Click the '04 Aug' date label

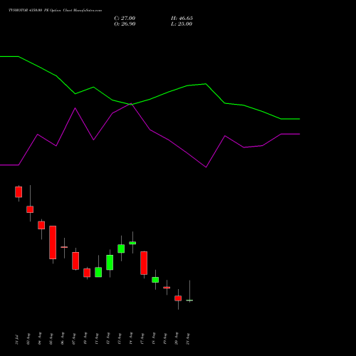(x=40, y=338)
